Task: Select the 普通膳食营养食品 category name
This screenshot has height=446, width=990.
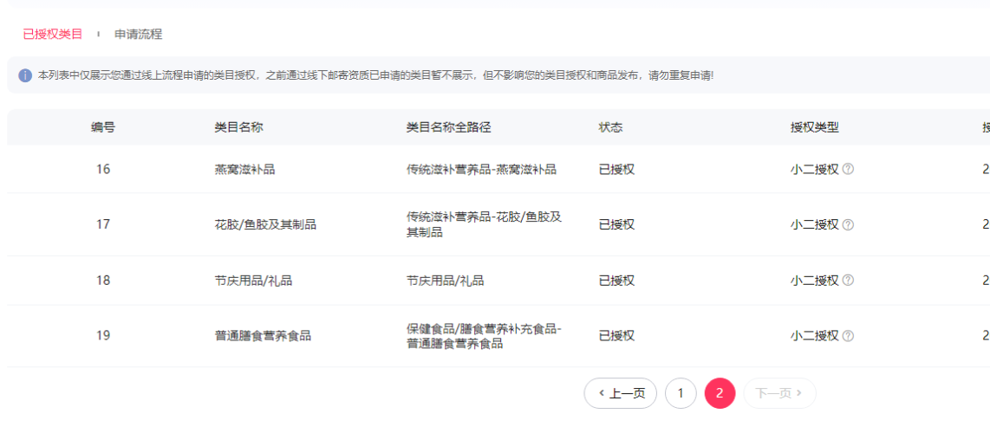Action: (x=263, y=336)
